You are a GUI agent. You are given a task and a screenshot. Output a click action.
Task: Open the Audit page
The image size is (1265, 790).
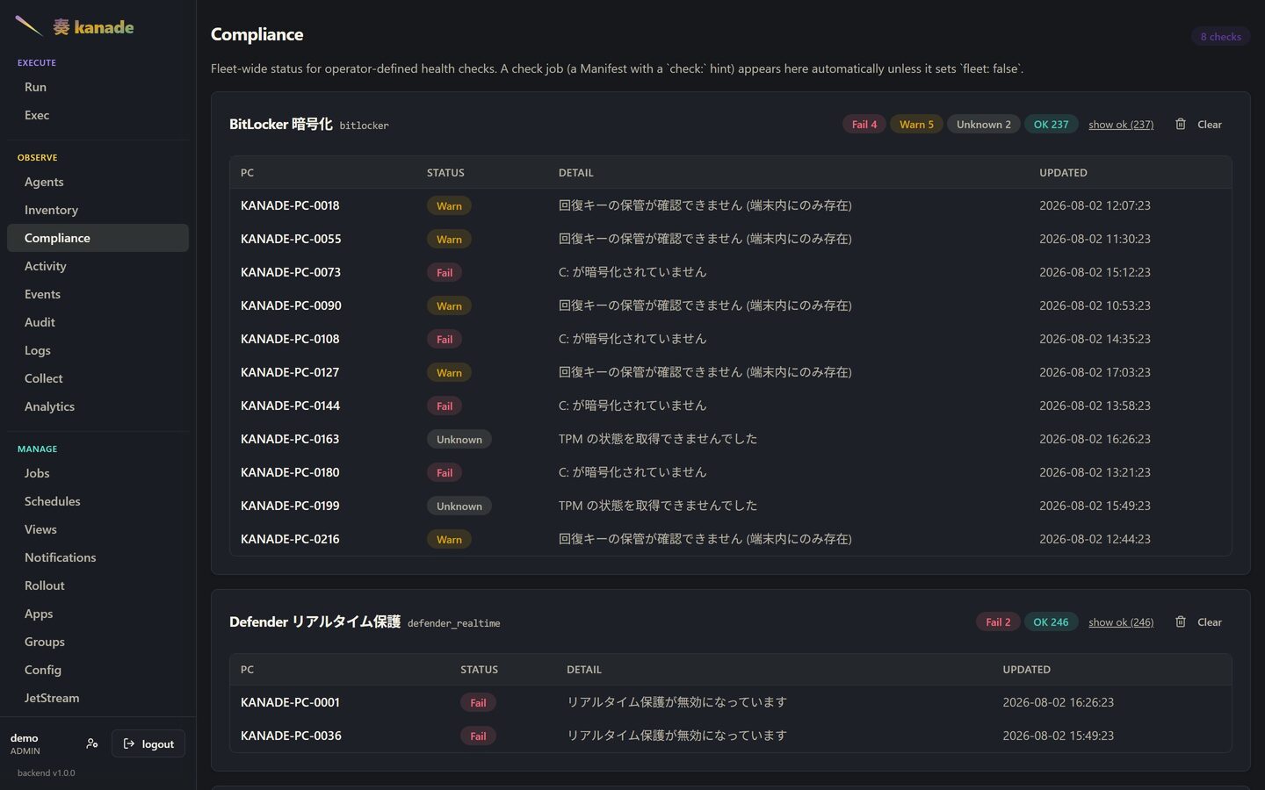[98, 322]
